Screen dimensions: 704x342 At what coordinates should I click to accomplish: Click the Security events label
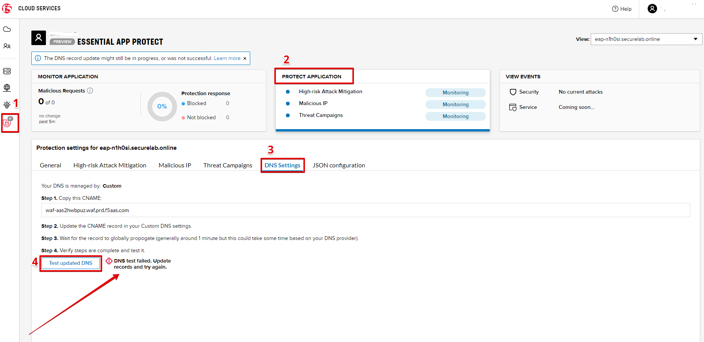click(x=529, y=92)
